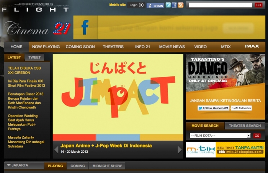
Task: Open the MTIX menu
Action: (x=226, y=47)
